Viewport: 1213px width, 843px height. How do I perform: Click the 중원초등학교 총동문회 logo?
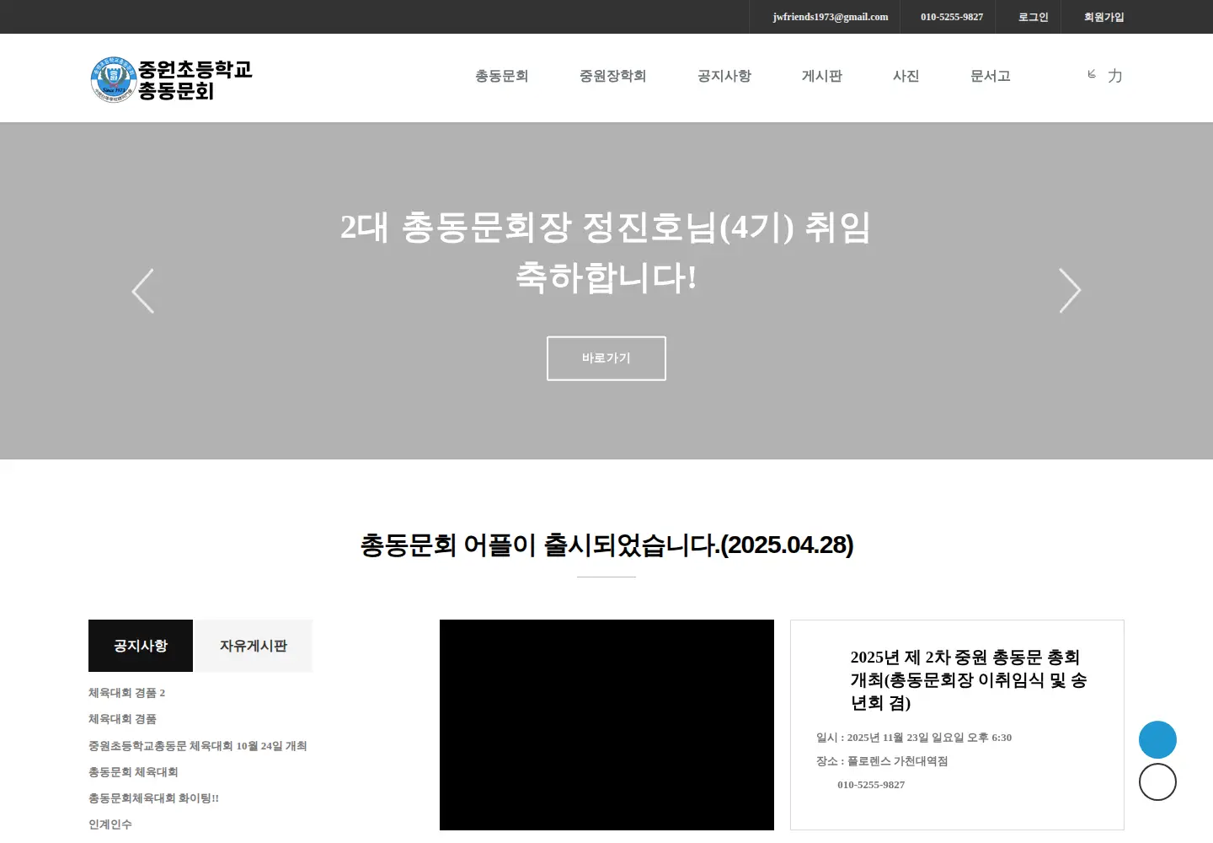(172, 79)
